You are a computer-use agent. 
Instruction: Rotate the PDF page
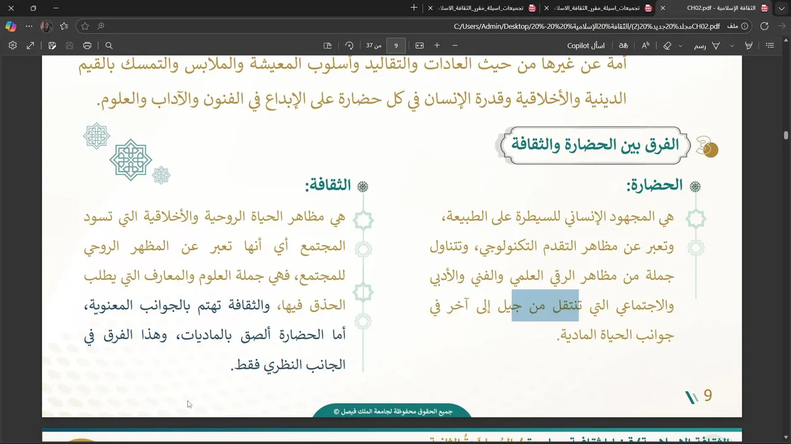click(349, 46)
